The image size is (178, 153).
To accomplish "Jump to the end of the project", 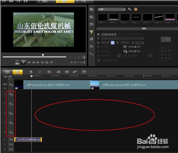I will (x=42, y=62).
